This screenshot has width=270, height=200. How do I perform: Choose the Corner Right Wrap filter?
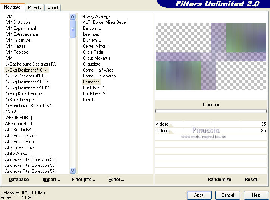coord(99,76)
